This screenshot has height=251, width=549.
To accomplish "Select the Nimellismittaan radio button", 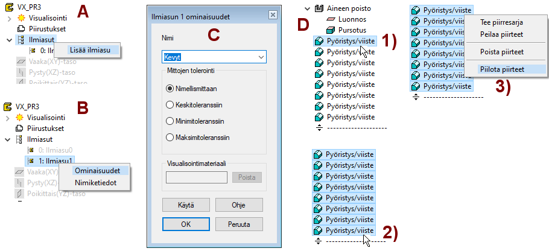I will coord(170,88).
